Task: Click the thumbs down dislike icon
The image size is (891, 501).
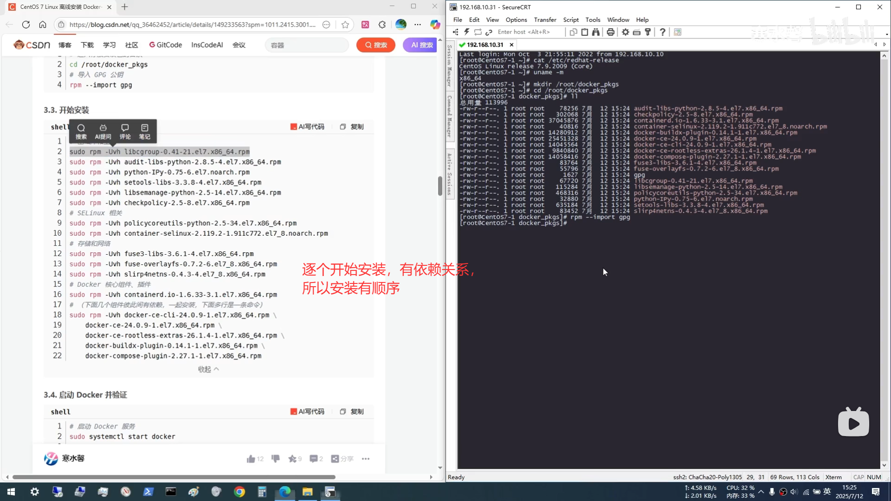Action: [x=276, y=459]
